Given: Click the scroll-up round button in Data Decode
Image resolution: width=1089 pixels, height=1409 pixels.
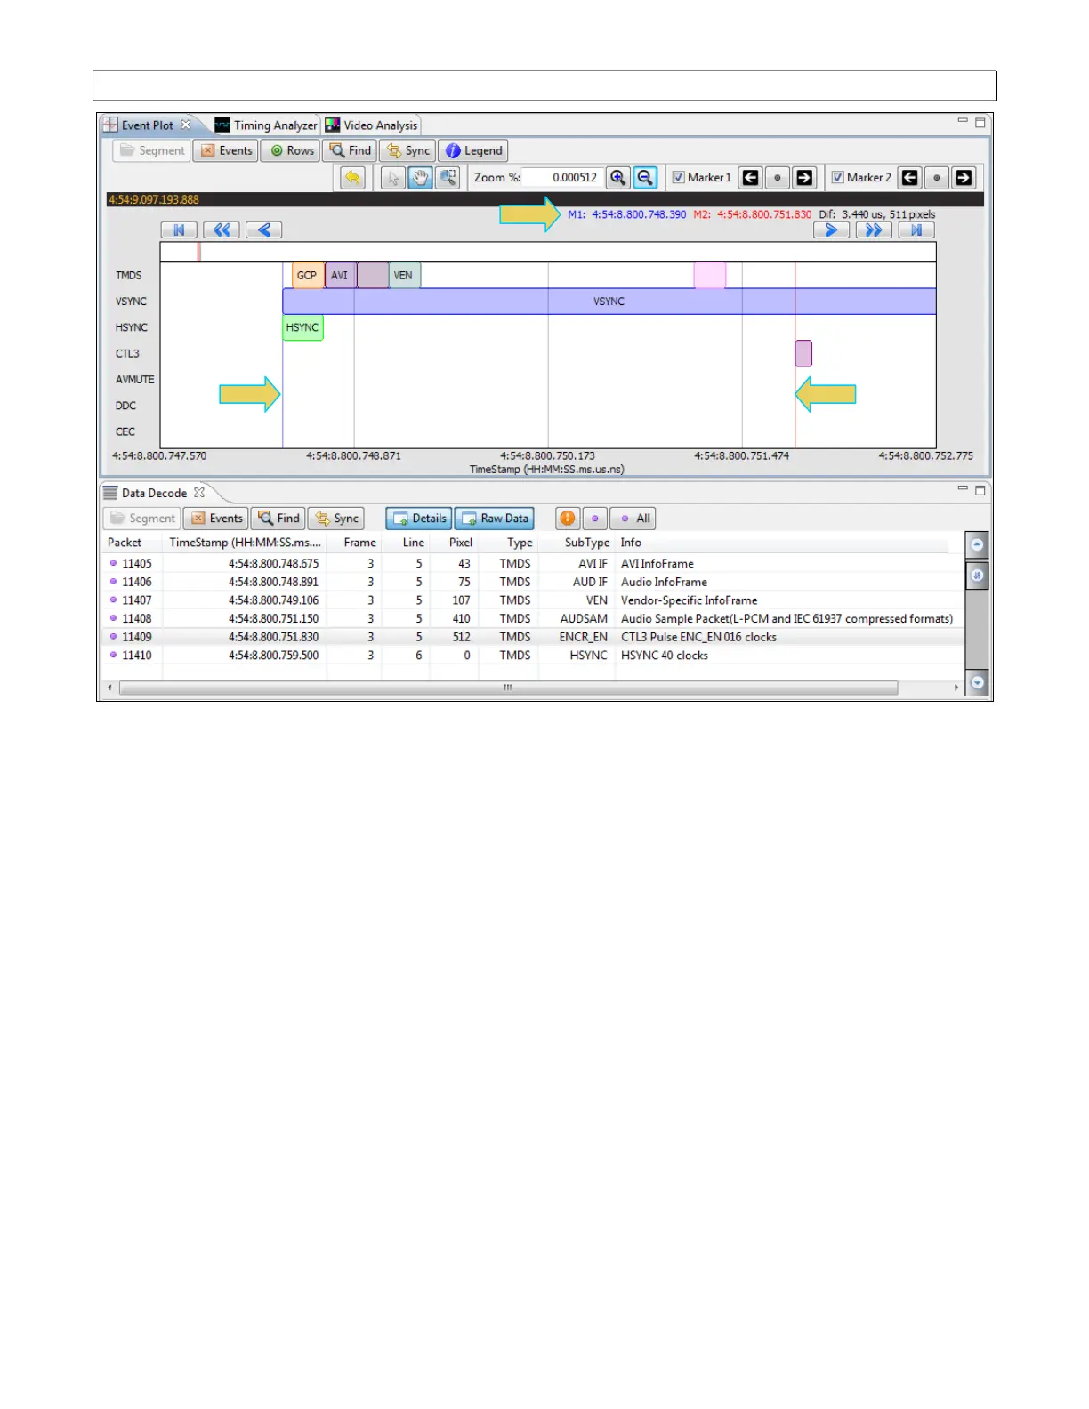Looking at the screenshot, I should (x=977, y=545).
